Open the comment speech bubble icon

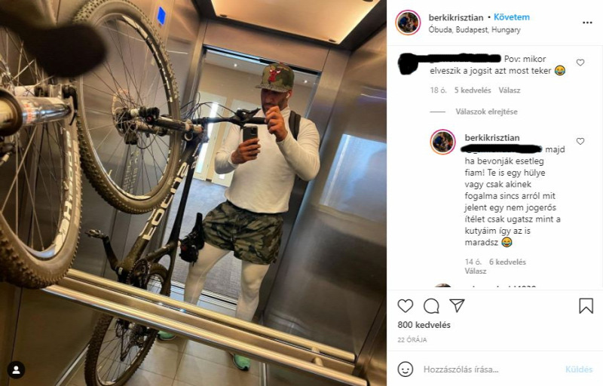click(431, 306)
